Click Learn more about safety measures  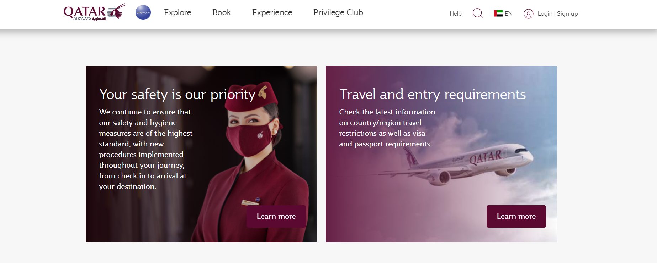click(276, 216)
